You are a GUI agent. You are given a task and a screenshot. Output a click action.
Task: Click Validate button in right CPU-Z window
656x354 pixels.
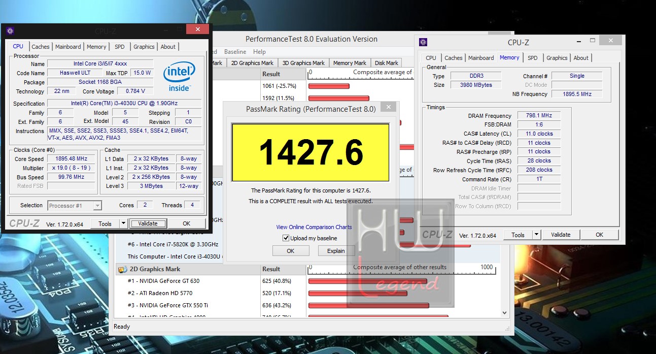[x=561, y=235]
